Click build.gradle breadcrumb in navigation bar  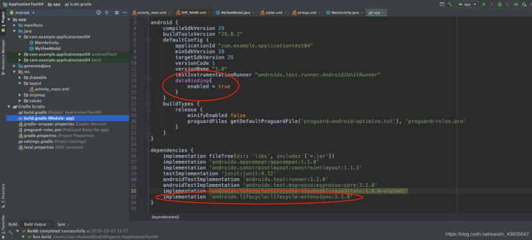click(x=78, y=5)
